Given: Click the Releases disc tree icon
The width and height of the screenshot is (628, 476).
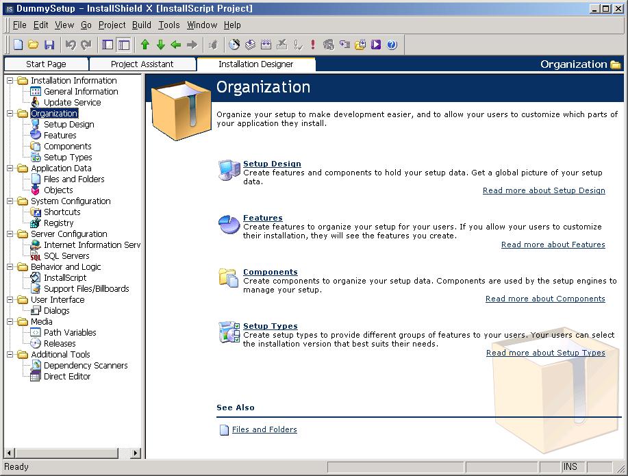Looking at the screenshot, I should pyautogui.click(x=36, y=343).
